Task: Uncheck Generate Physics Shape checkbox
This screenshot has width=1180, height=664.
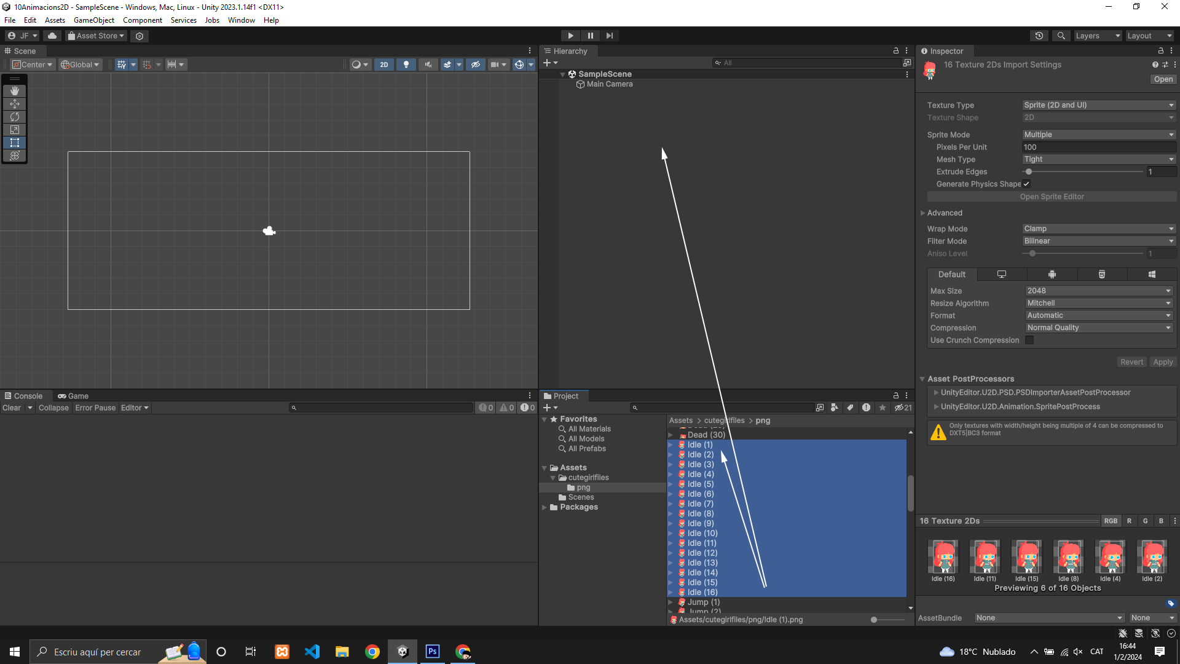Action: pos(1026,184)
